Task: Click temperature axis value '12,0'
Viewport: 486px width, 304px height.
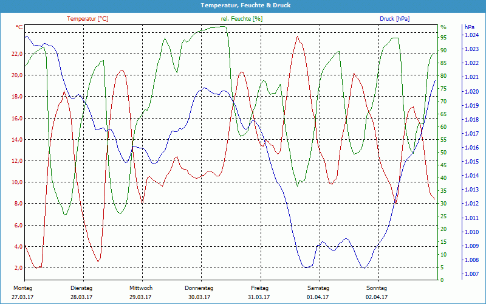Action: pyautogui.click(x=17, y=161)
